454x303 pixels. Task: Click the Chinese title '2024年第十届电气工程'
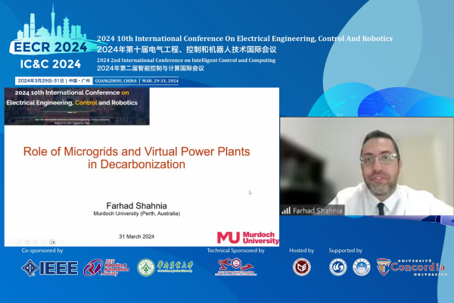pyautogui.click(x=187, y=49)
